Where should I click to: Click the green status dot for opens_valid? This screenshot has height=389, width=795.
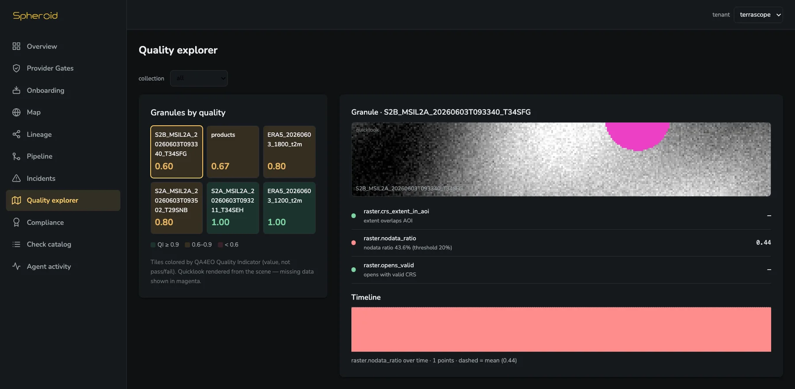[353, 269]
